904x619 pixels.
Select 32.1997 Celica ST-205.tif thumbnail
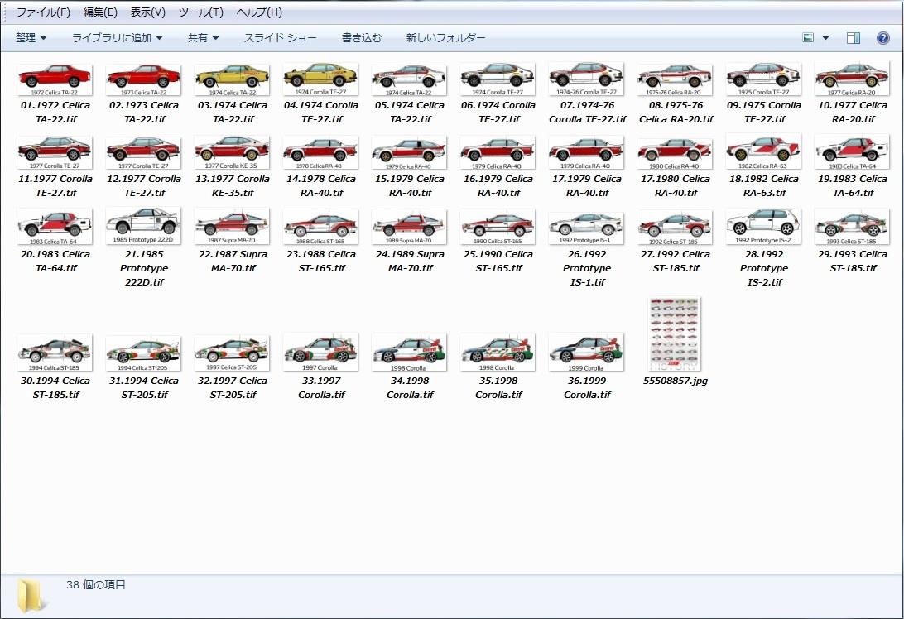tap(232, 353)
